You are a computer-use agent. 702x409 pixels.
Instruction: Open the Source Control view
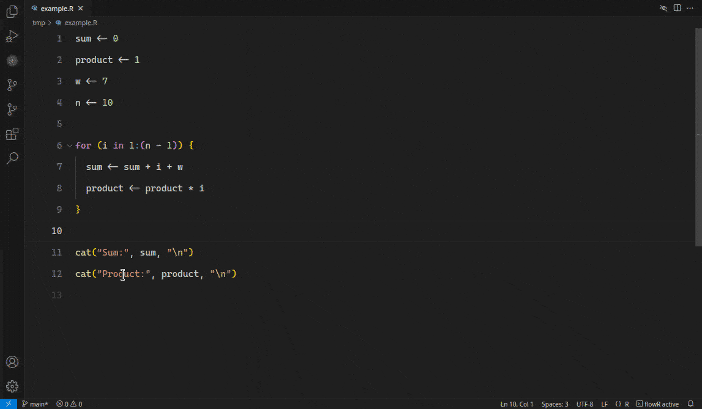point(12,85)
